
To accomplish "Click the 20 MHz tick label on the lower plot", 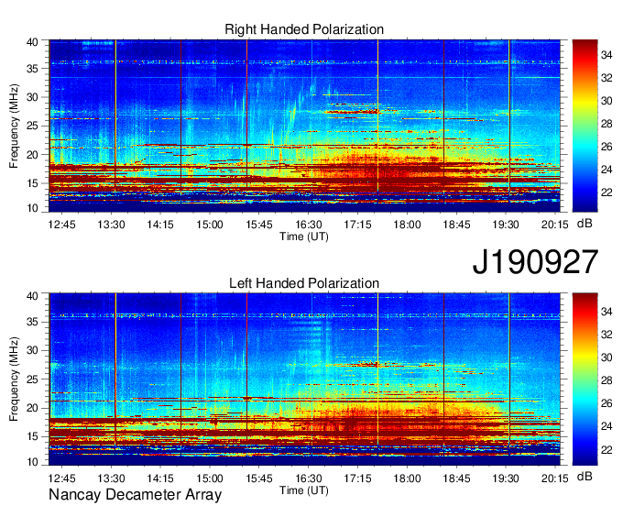I will coord(32,408).
